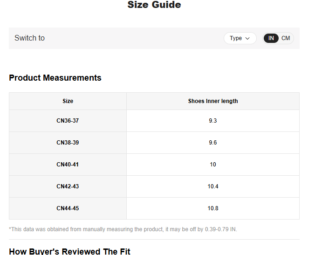Click the 10.8 inner length value
The height and width of the screenshot is (255, 315).
click(213, 208)
